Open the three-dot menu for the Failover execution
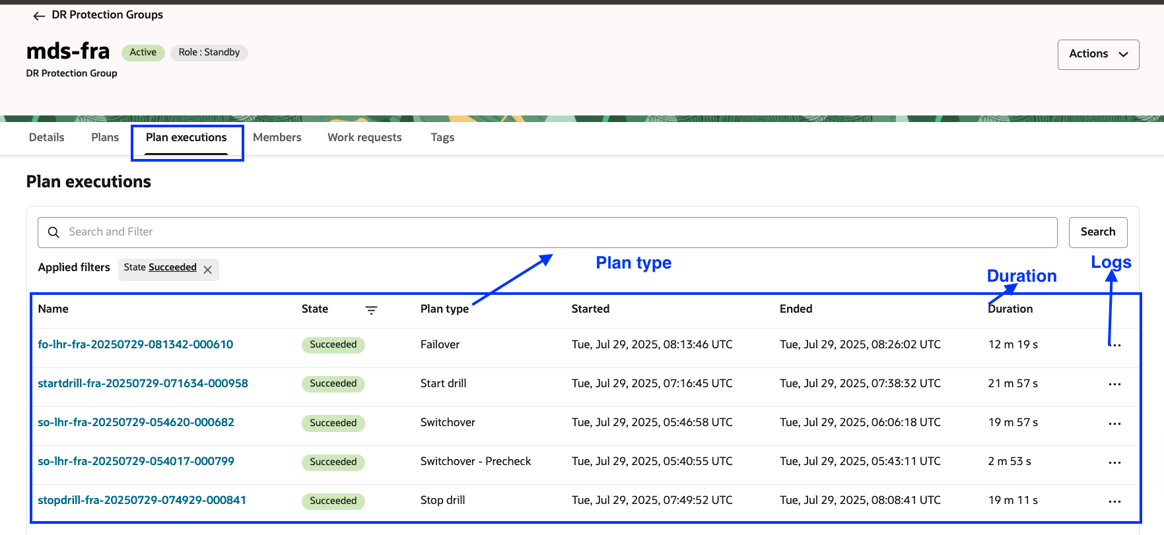 [x=1114, y=346]
